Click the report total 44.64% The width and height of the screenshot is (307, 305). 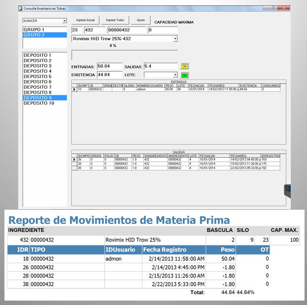click(246, 292)
